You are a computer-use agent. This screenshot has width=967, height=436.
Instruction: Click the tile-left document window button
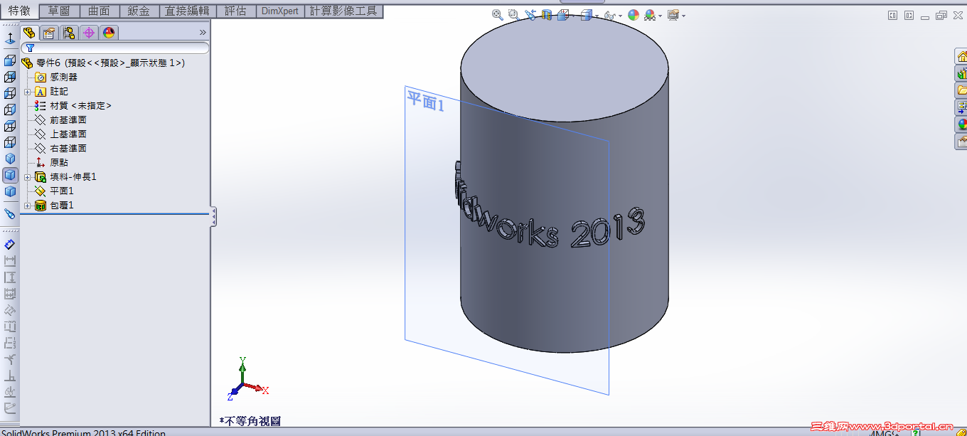[x=892, y=15]
